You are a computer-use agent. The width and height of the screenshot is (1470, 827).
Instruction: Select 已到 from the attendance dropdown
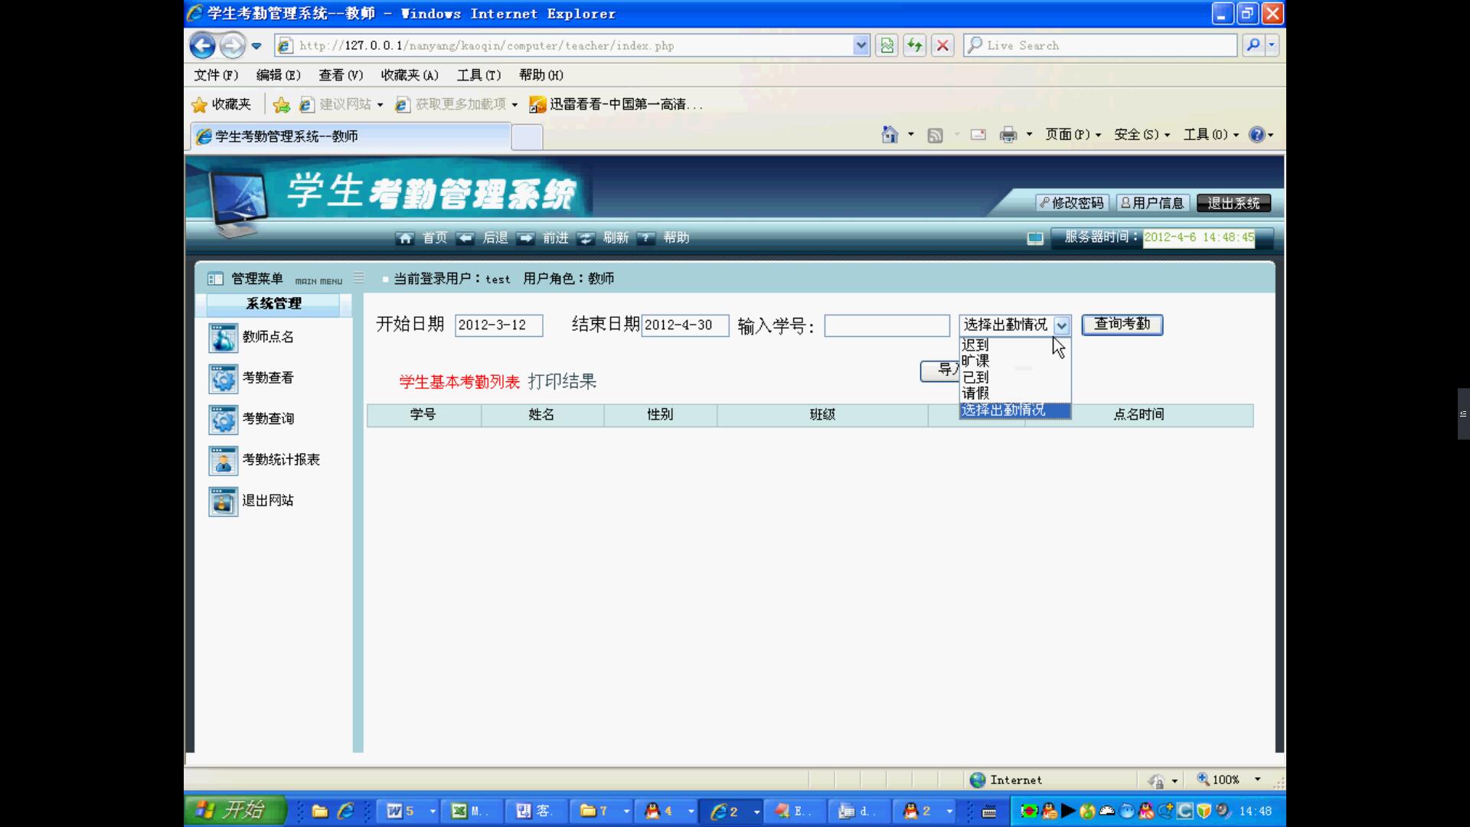(x=1014, y=378)
